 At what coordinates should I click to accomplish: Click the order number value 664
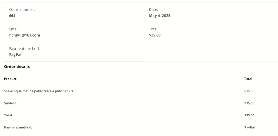click(12, 16)
